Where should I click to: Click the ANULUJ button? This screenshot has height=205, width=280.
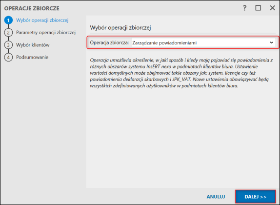216,197
